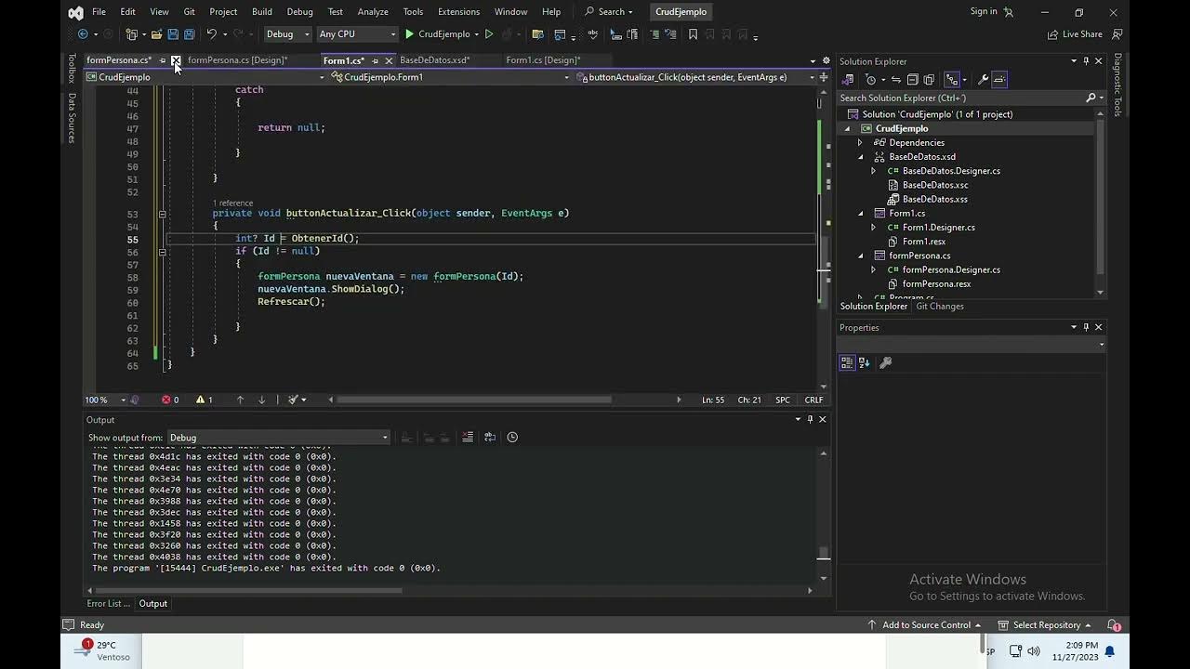Toggle Preview Selected Items in Solution Explorer
Image resolution: width=1190 pixels, height=669 pixels.
(999, 79)
